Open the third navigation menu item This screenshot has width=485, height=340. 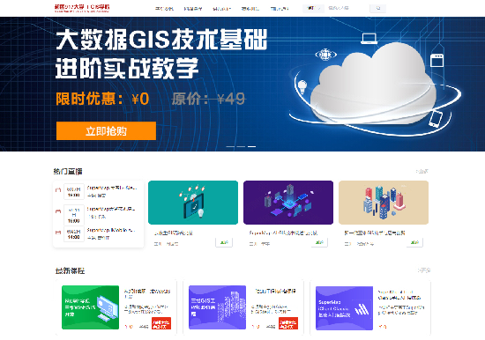[221, 9]
